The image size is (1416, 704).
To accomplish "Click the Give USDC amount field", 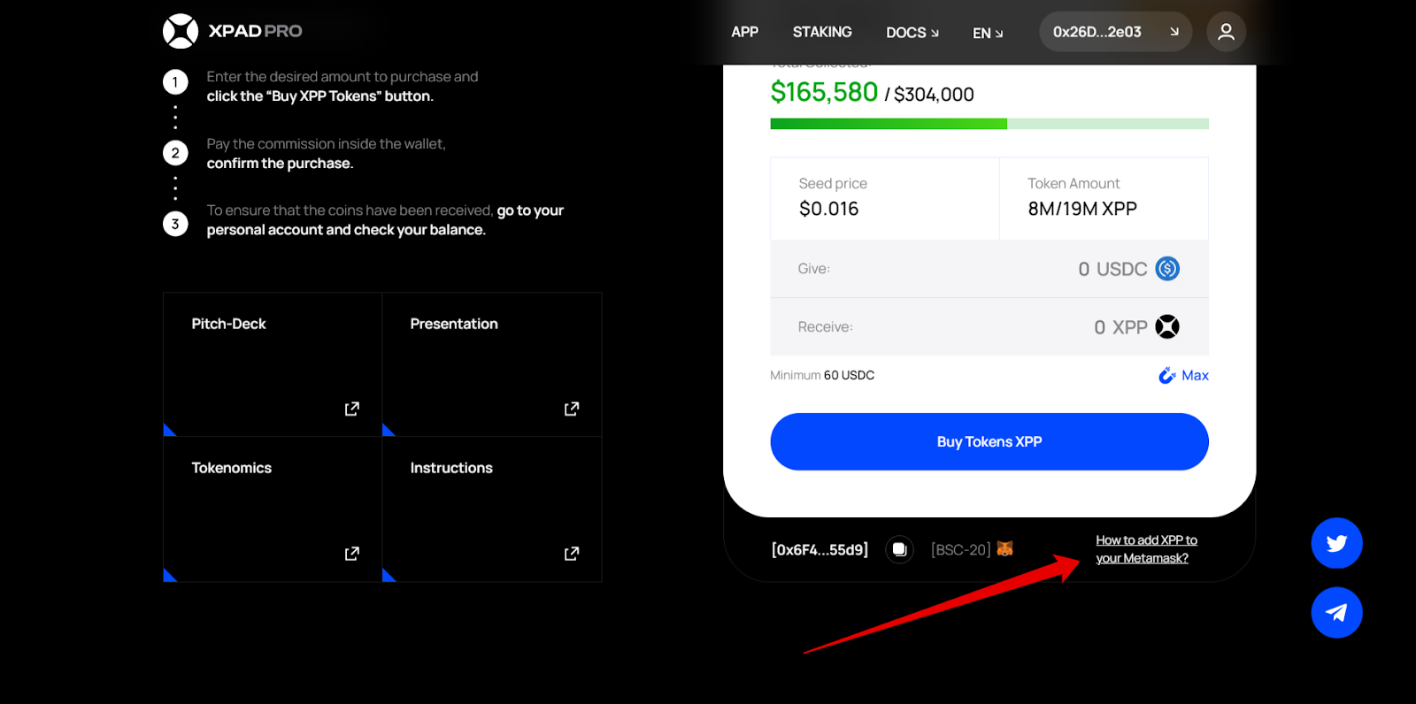I will click(x=989, y=269).
